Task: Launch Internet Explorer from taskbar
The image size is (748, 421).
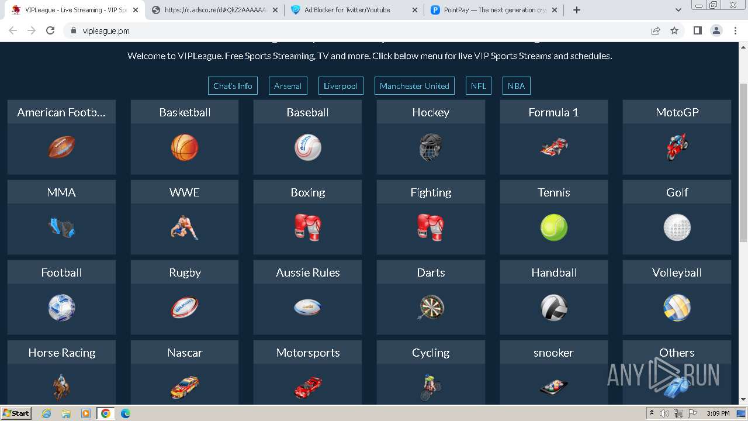Action: [x=46, y=413]
